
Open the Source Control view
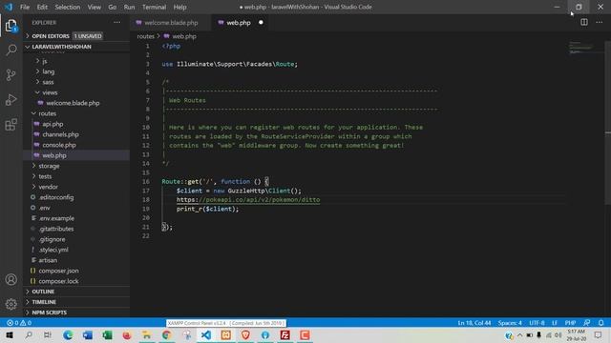tap(11, 74)
